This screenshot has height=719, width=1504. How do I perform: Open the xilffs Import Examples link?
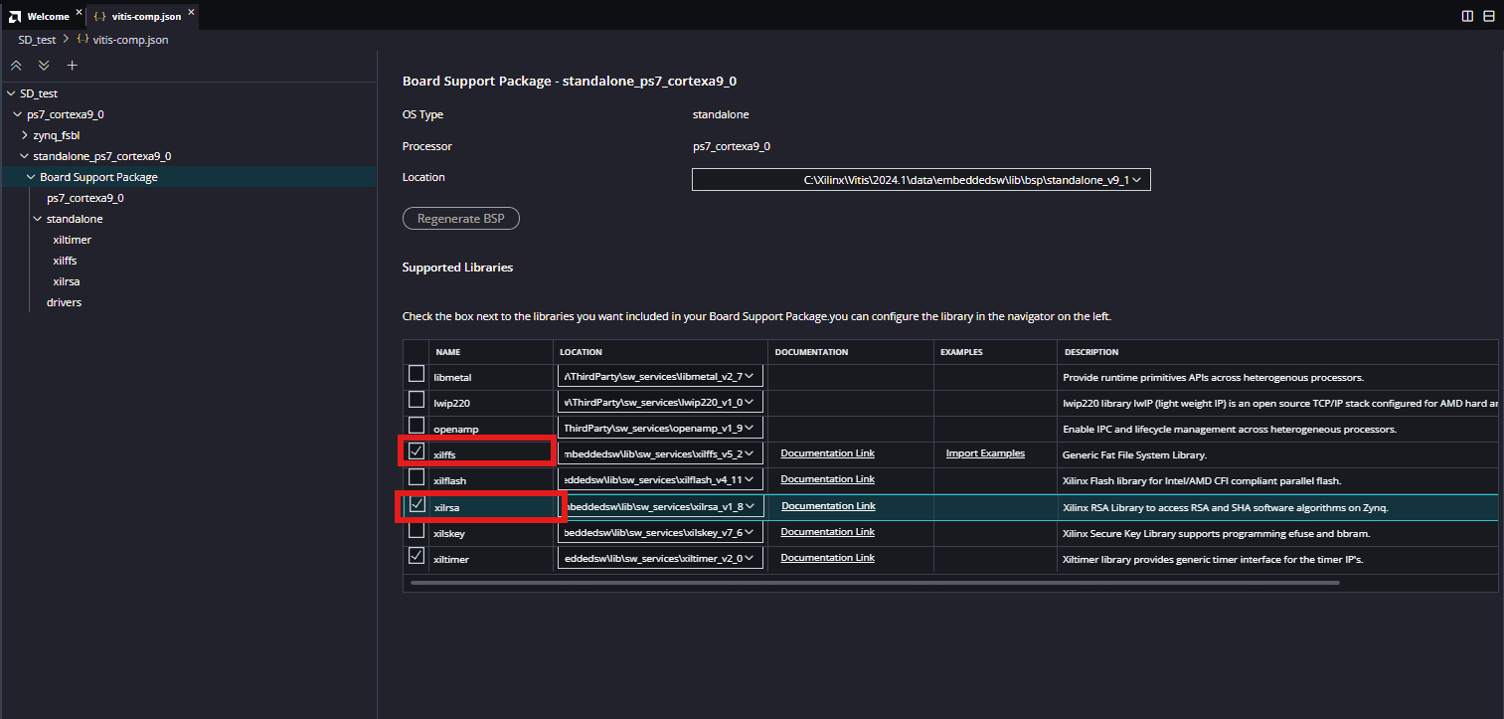point(984,453)
